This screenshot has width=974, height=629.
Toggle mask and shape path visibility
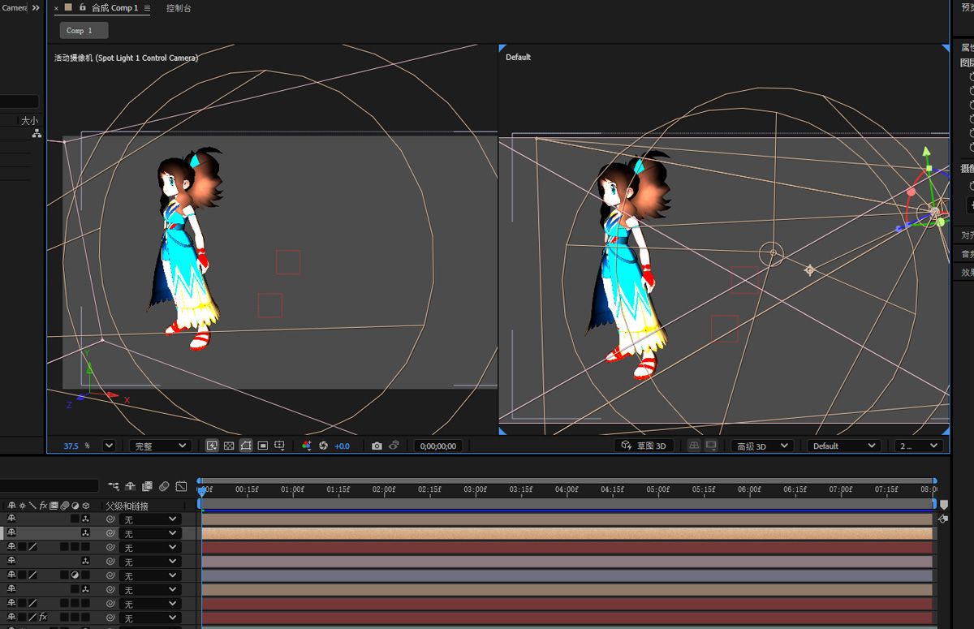pos(246,446)
